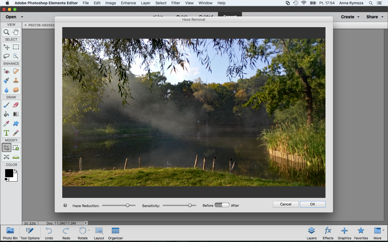Activate the Crop tool

click(x=6, y=148)
